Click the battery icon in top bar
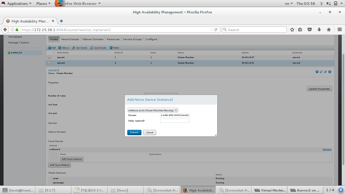345x194 pixels. point(335,4)
